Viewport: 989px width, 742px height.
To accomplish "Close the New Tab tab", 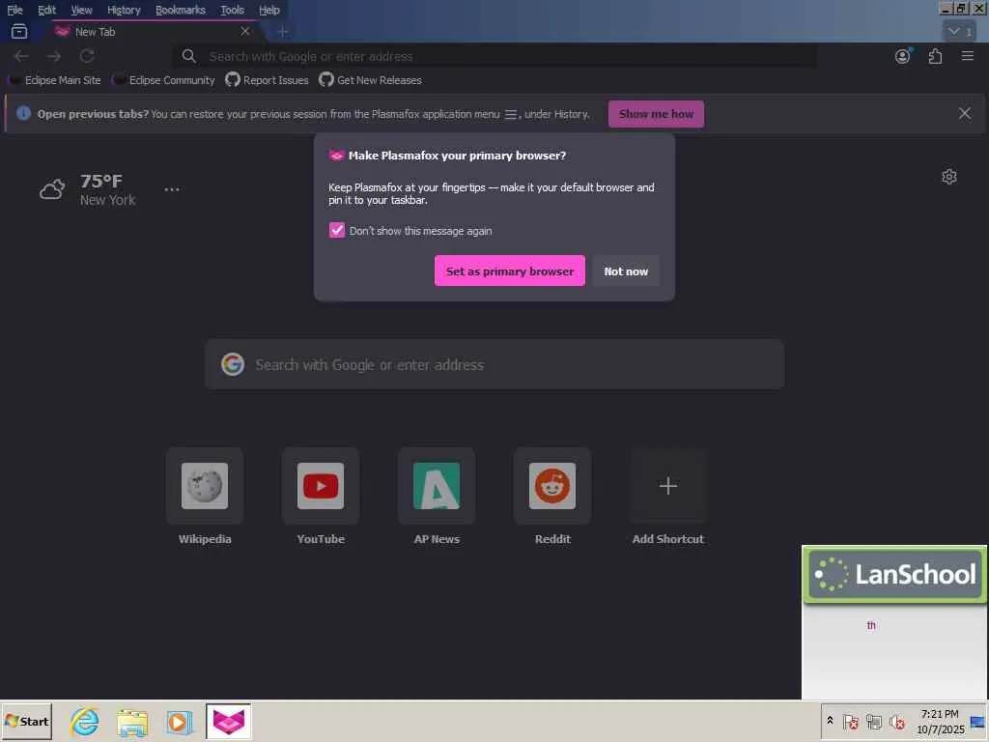I will coord(245,31).
